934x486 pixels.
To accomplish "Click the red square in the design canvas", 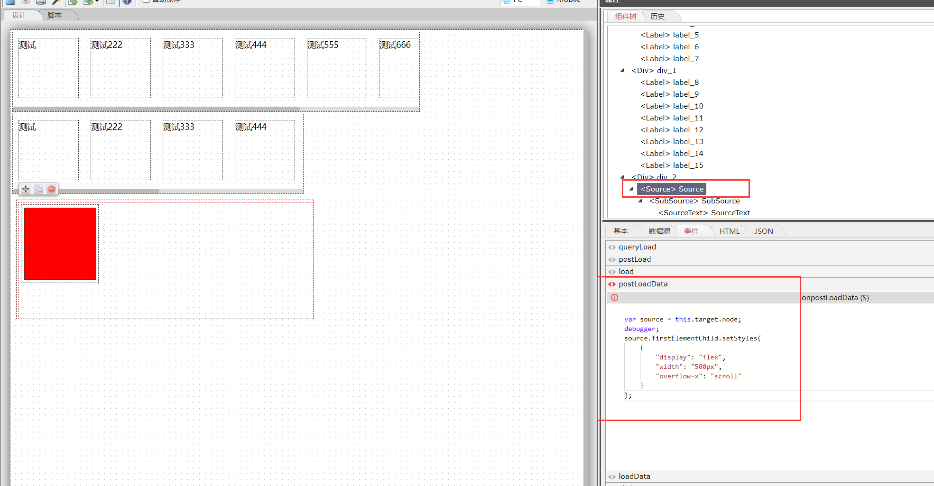I will click(x=60, y=243).
